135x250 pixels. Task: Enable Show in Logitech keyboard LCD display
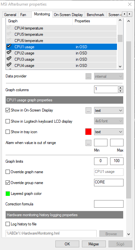[x=8, y=121]
